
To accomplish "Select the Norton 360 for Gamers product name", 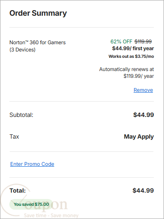I will point(37,43).
